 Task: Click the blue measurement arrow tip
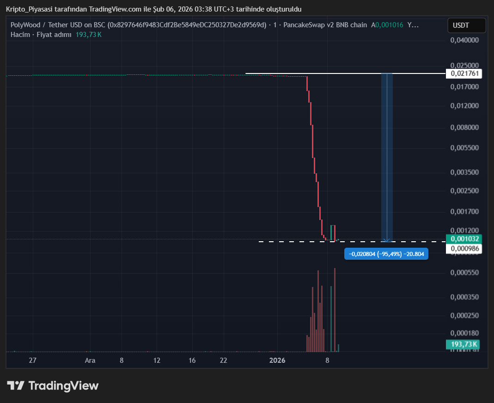(x=387, y=240)
